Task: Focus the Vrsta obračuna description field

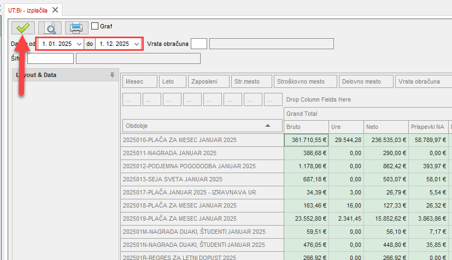Action: coord(272,44)
